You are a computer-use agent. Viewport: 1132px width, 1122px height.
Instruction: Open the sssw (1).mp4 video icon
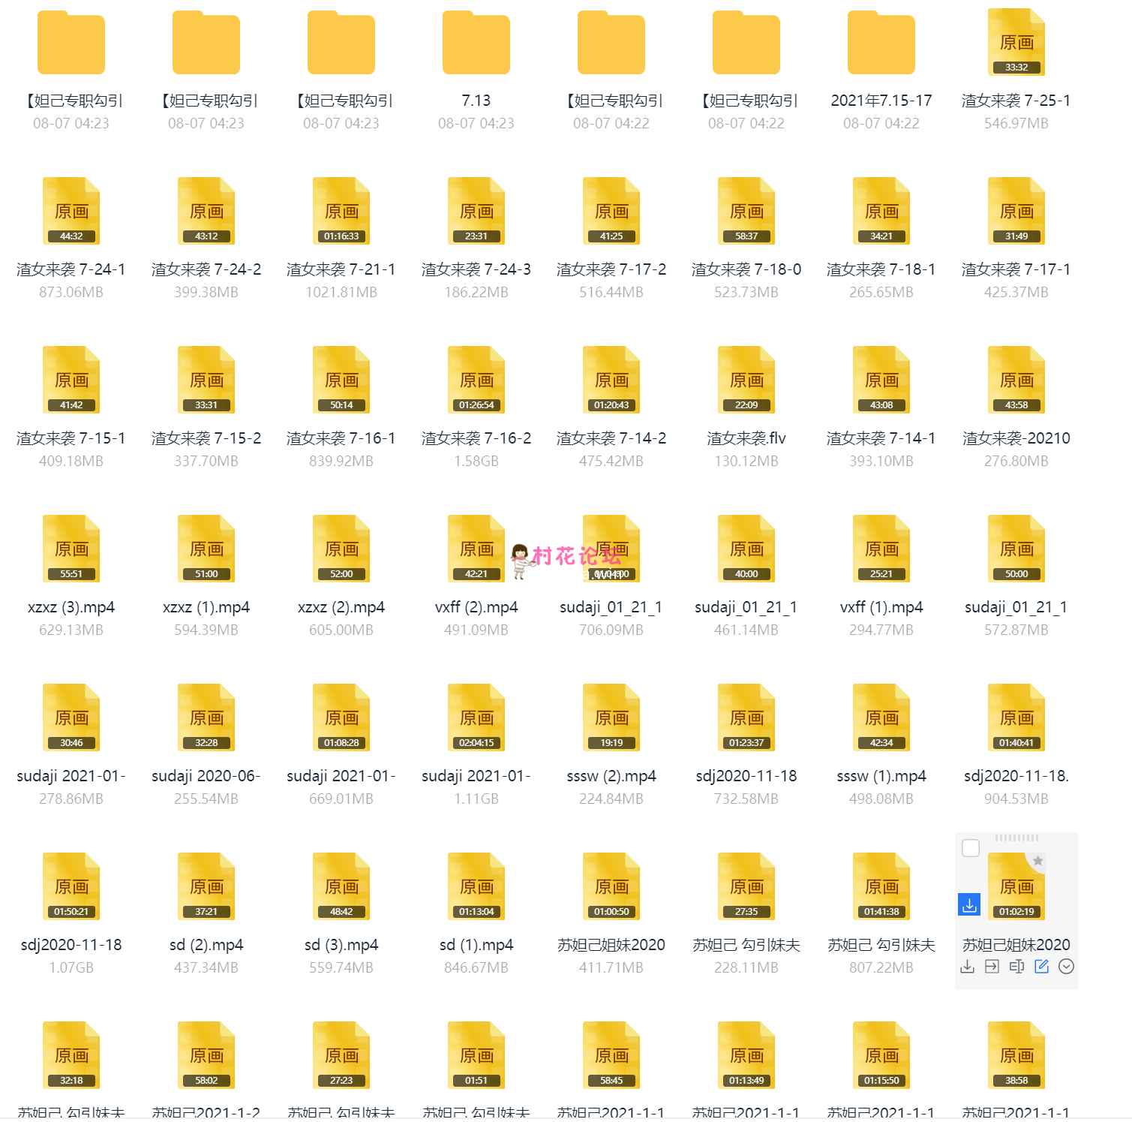pos(881,717)
